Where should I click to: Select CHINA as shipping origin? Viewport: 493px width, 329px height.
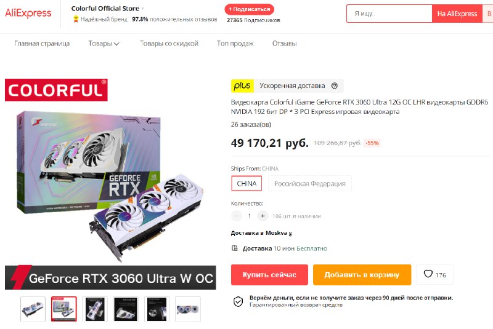point(247,183)
